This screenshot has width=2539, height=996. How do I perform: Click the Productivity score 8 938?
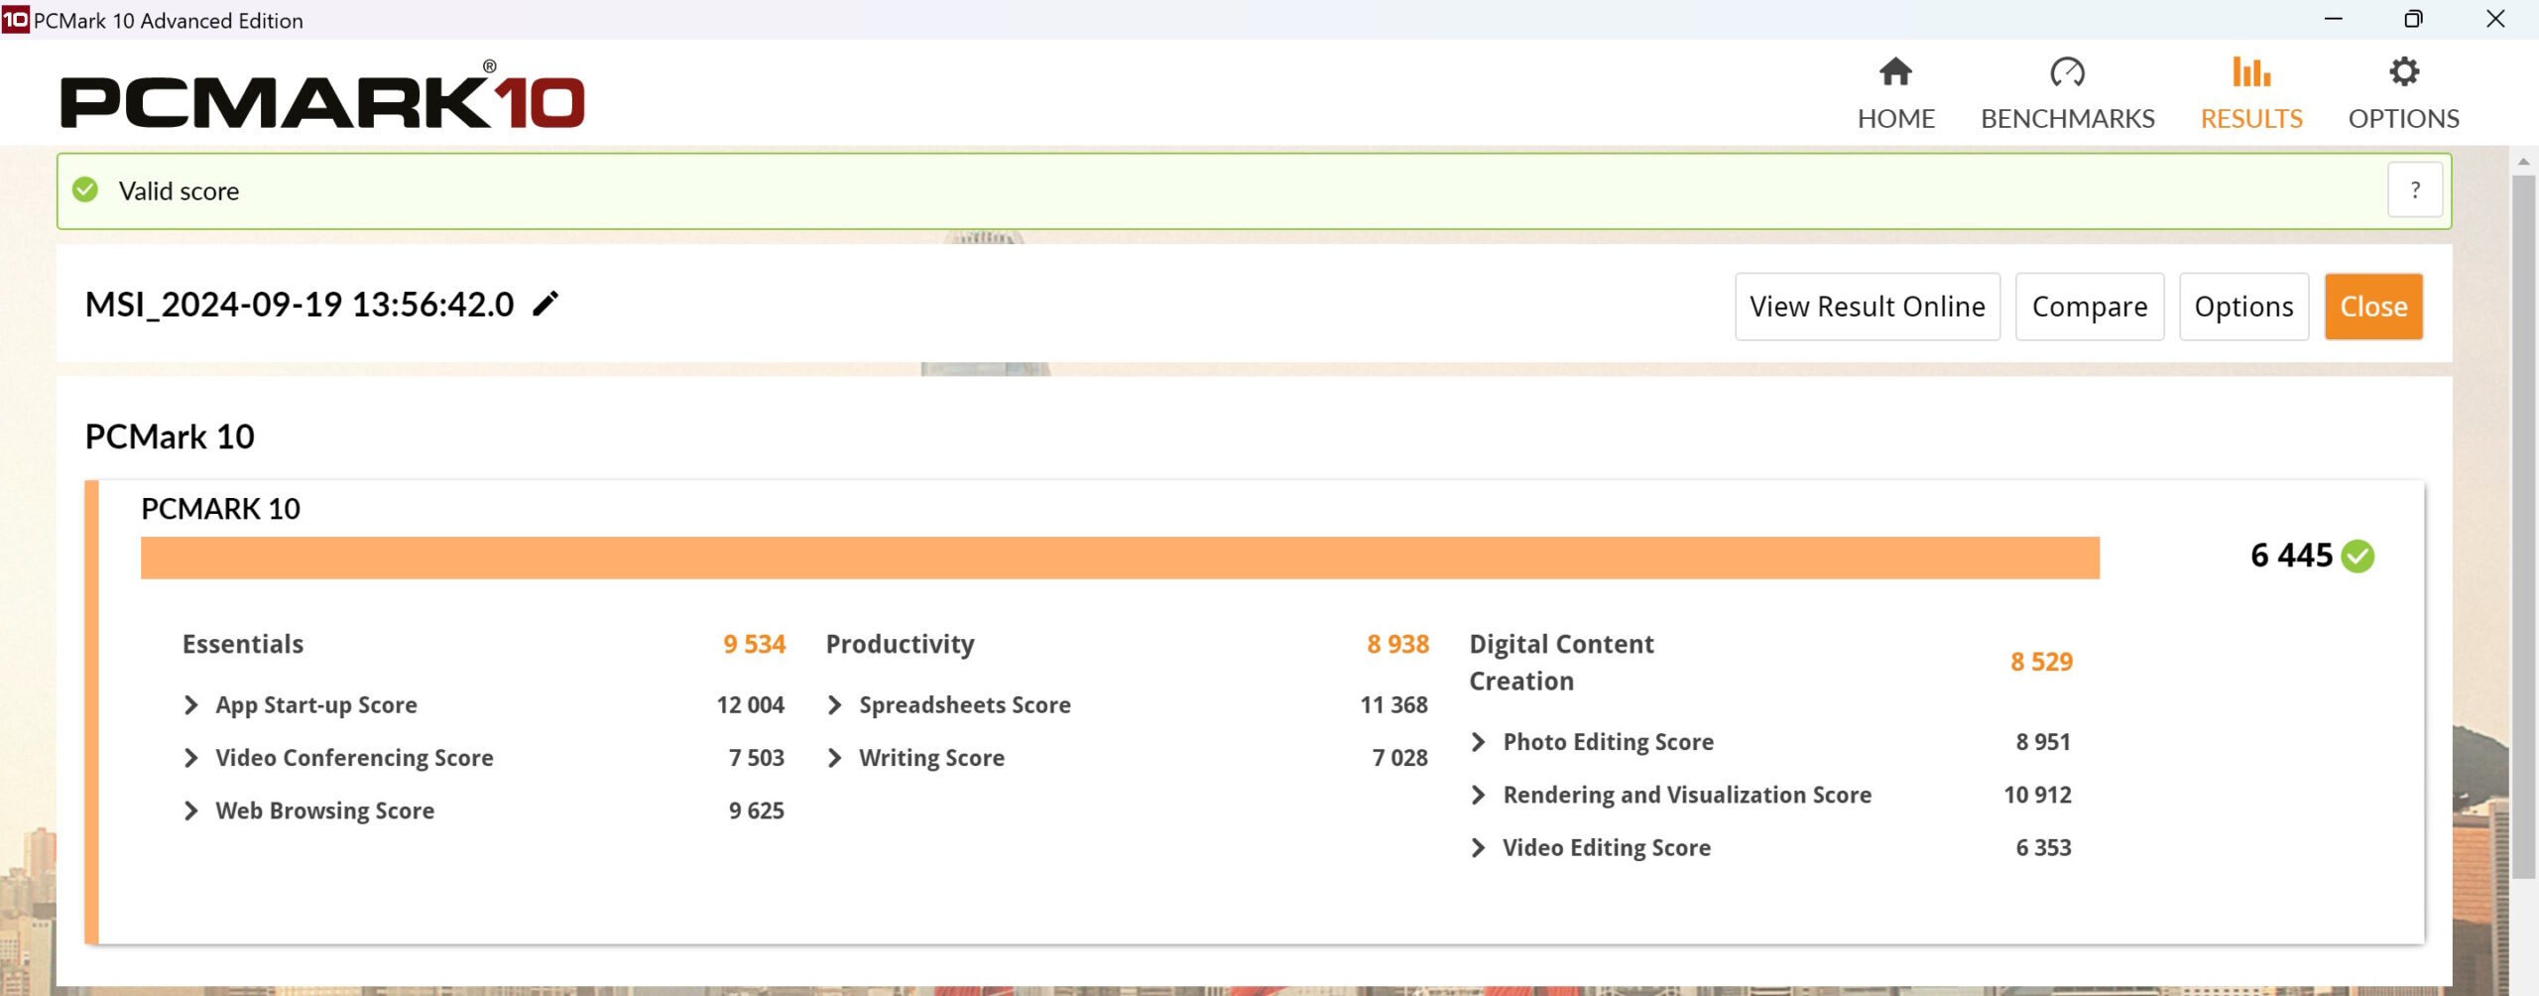[x=1397, y=644]
